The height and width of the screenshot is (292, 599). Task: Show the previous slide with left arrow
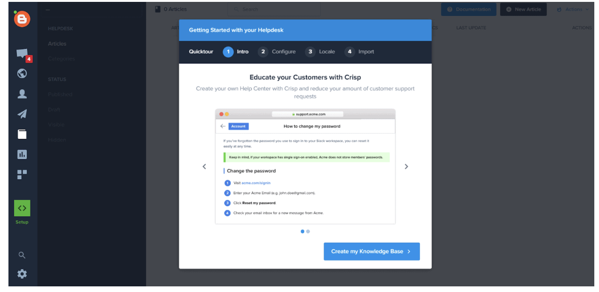pos(204,167)
